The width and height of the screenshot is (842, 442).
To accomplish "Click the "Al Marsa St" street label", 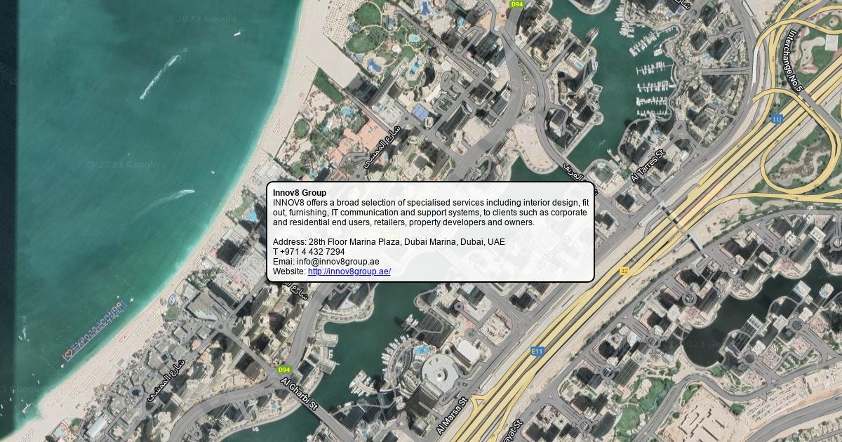I will [x=451, y=417].
